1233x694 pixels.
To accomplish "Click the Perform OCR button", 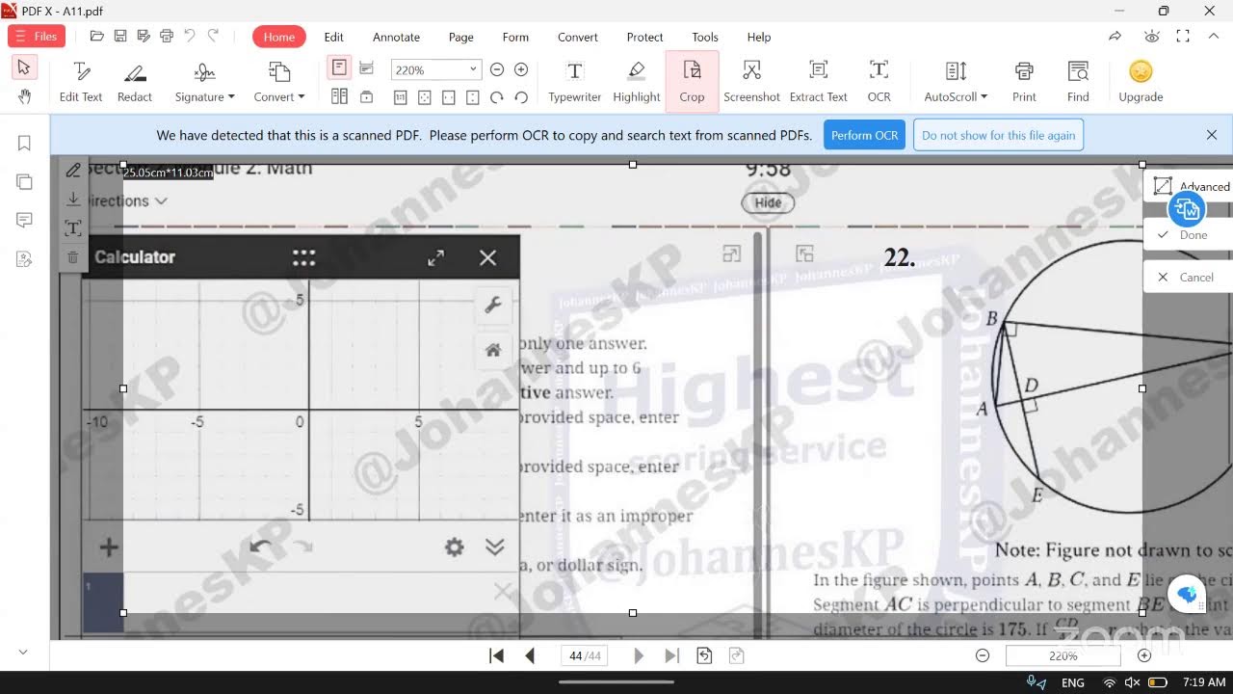I will point(864,135).
